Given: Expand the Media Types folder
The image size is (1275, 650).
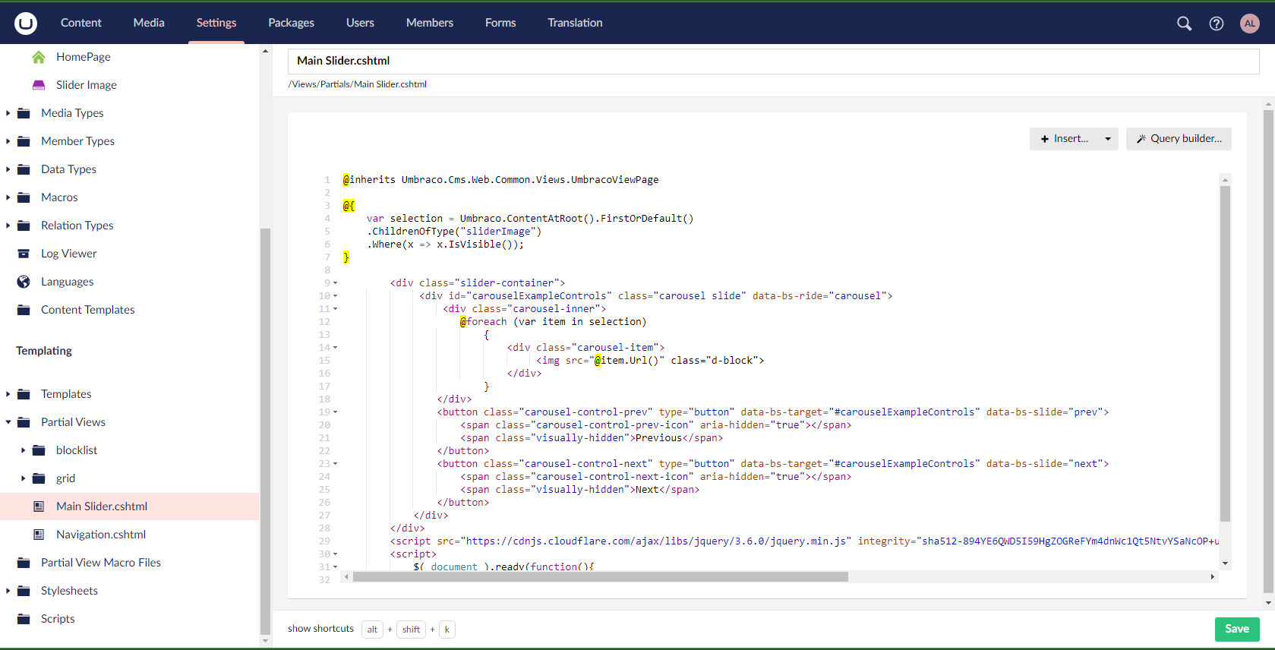Looking at the screenshot, I should coord(8,113).
